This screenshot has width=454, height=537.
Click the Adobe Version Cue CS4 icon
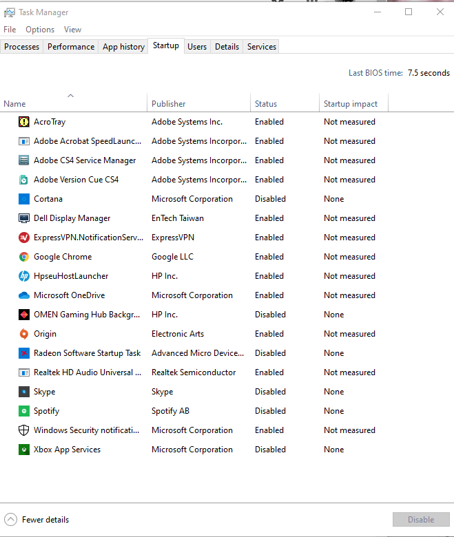coord(23,180)
